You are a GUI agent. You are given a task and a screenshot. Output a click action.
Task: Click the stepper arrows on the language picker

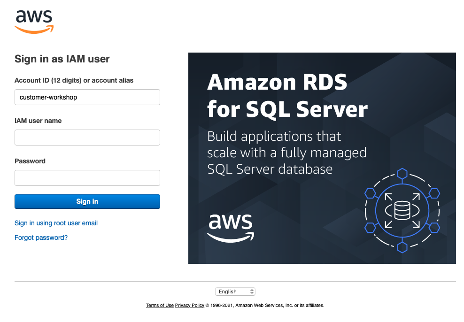pyautogui.click(x=251, y=291)
